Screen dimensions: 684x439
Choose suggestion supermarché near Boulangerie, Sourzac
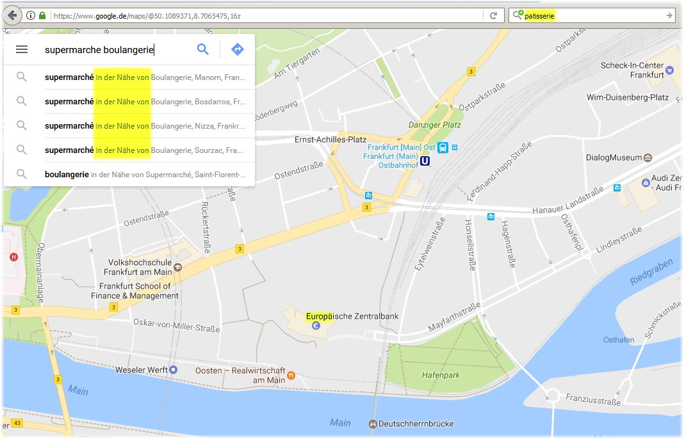[129, 150]
